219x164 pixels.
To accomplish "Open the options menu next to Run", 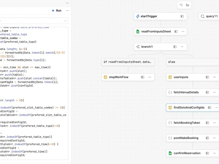I will 67,11.
